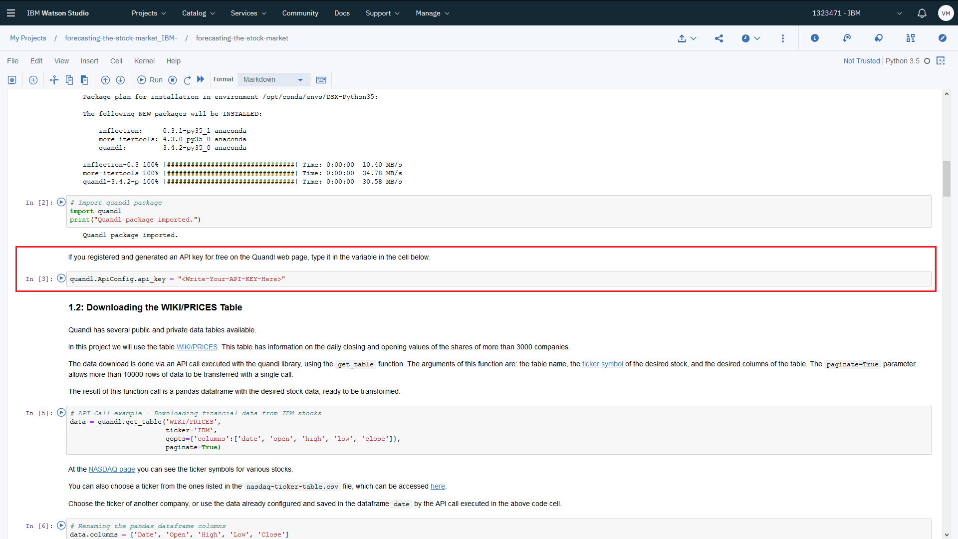Screen dimensions: 958x539
Task: Click the kernel interrupt button
Action: (173, 79)
